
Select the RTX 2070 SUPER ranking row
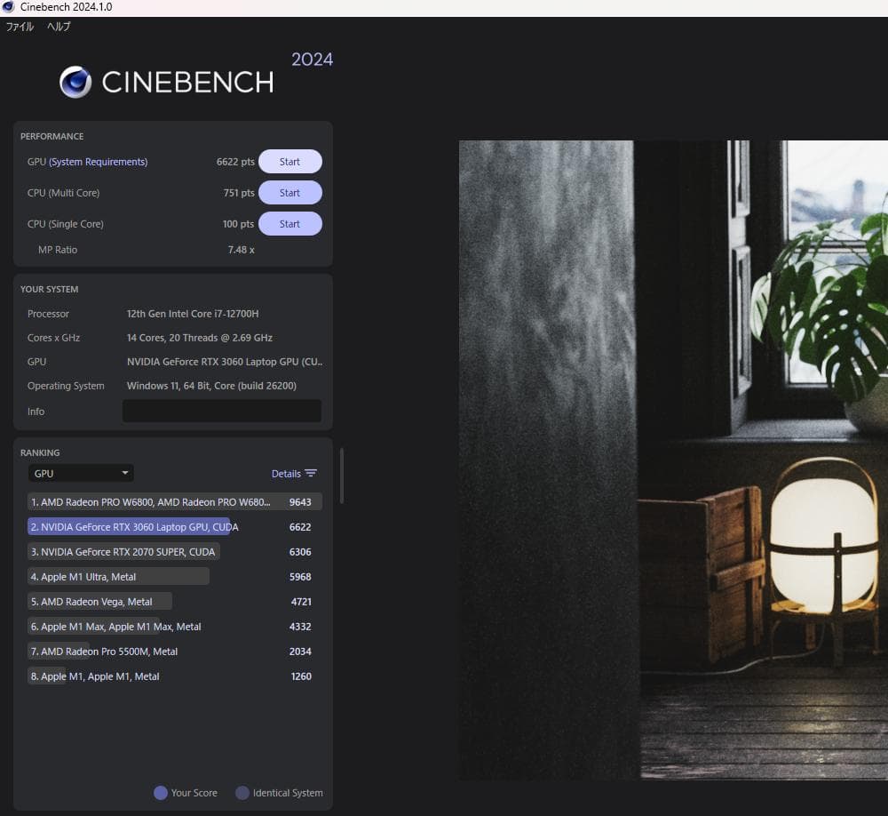[x=128, y=552]
